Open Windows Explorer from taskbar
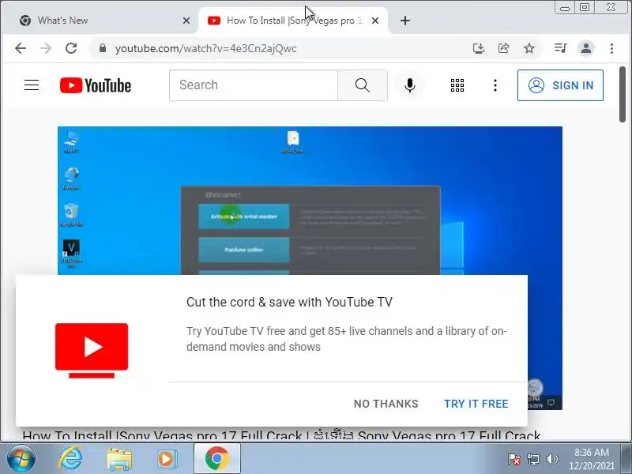Viewport: 632px width, 474px height. coord(119,459)
